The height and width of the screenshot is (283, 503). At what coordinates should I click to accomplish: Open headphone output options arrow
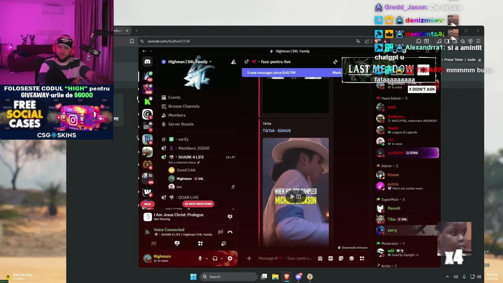(x=221, y=259)
